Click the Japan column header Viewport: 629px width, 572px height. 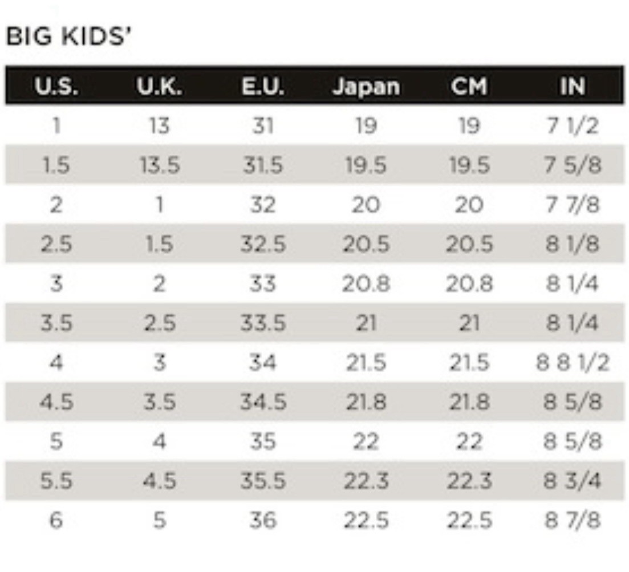point(366,87)
